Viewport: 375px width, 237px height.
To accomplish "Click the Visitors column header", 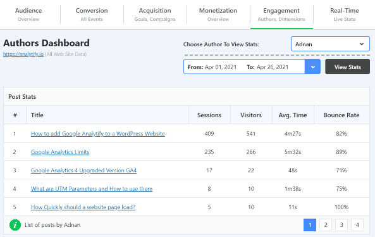I will pos(251,115).
